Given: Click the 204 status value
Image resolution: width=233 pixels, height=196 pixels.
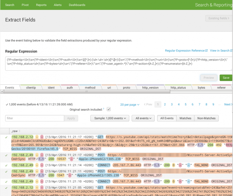Looking at the screenshot, I should 210,145.
